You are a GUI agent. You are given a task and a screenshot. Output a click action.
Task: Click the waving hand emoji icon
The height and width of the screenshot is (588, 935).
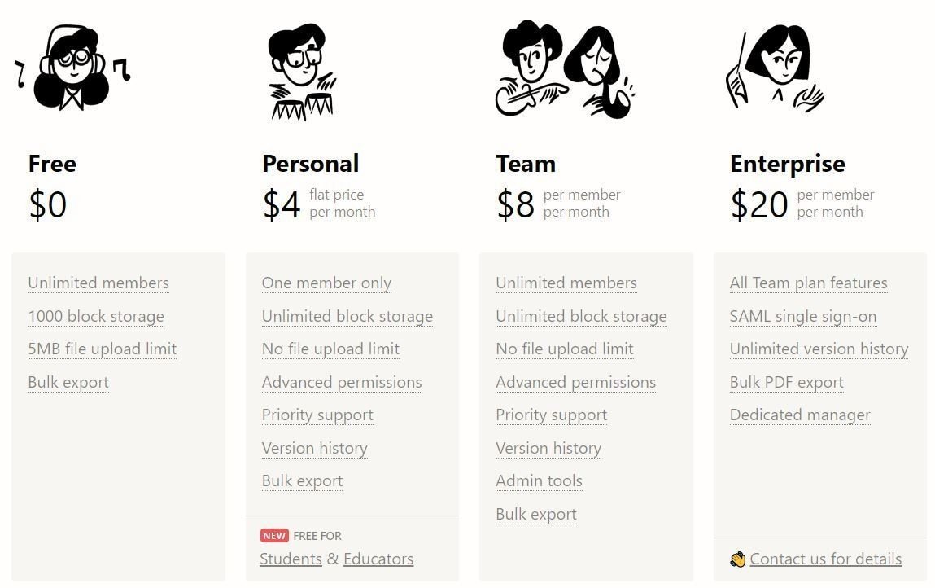pos(738,559)
